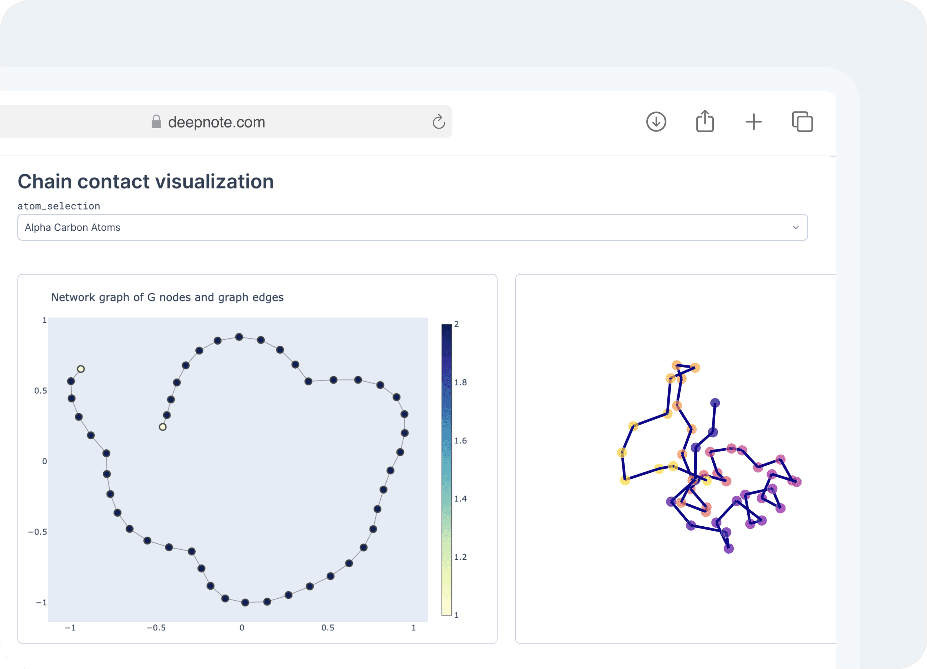927x669 pixels.
Task: Click the pale bottom of the colorbar near 1
Action: click(x=446, y=611)
